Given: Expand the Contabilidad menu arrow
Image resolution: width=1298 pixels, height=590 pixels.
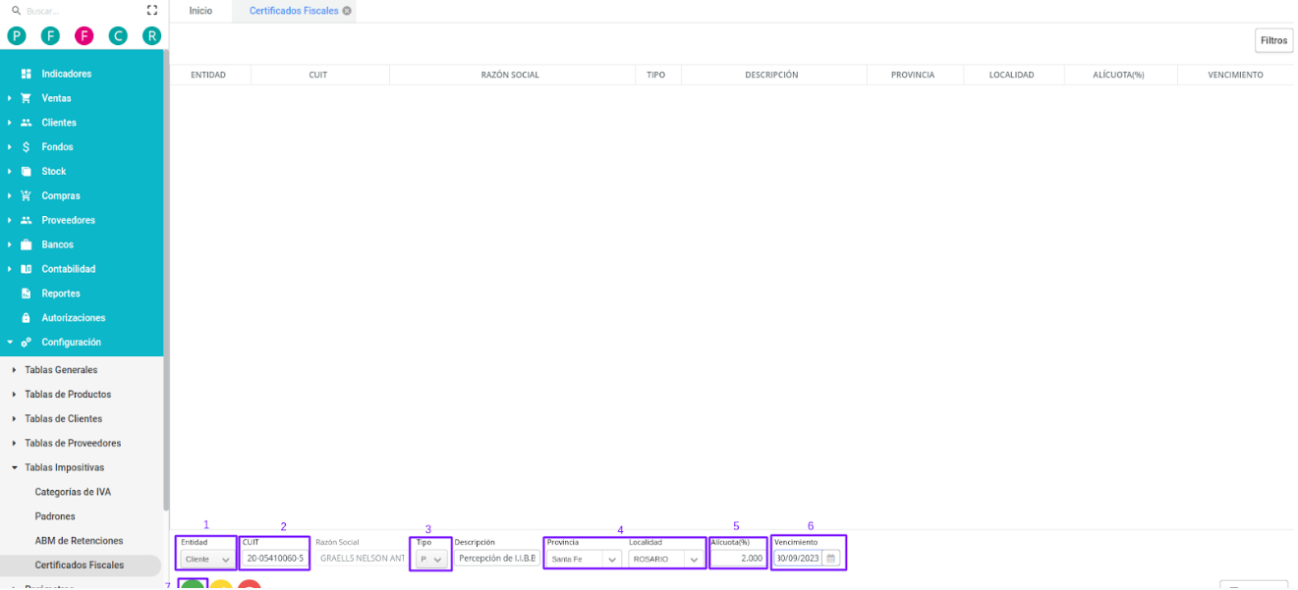Looking at the screenshot, I should click(x=10, y=269).
